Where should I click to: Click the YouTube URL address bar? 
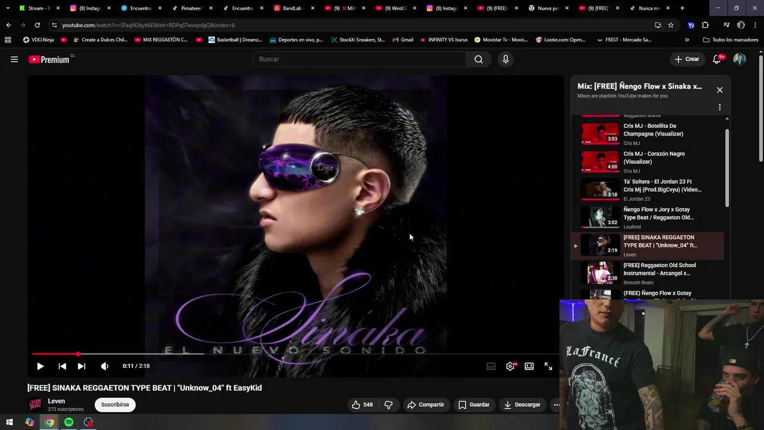click(x=352, y=25)
